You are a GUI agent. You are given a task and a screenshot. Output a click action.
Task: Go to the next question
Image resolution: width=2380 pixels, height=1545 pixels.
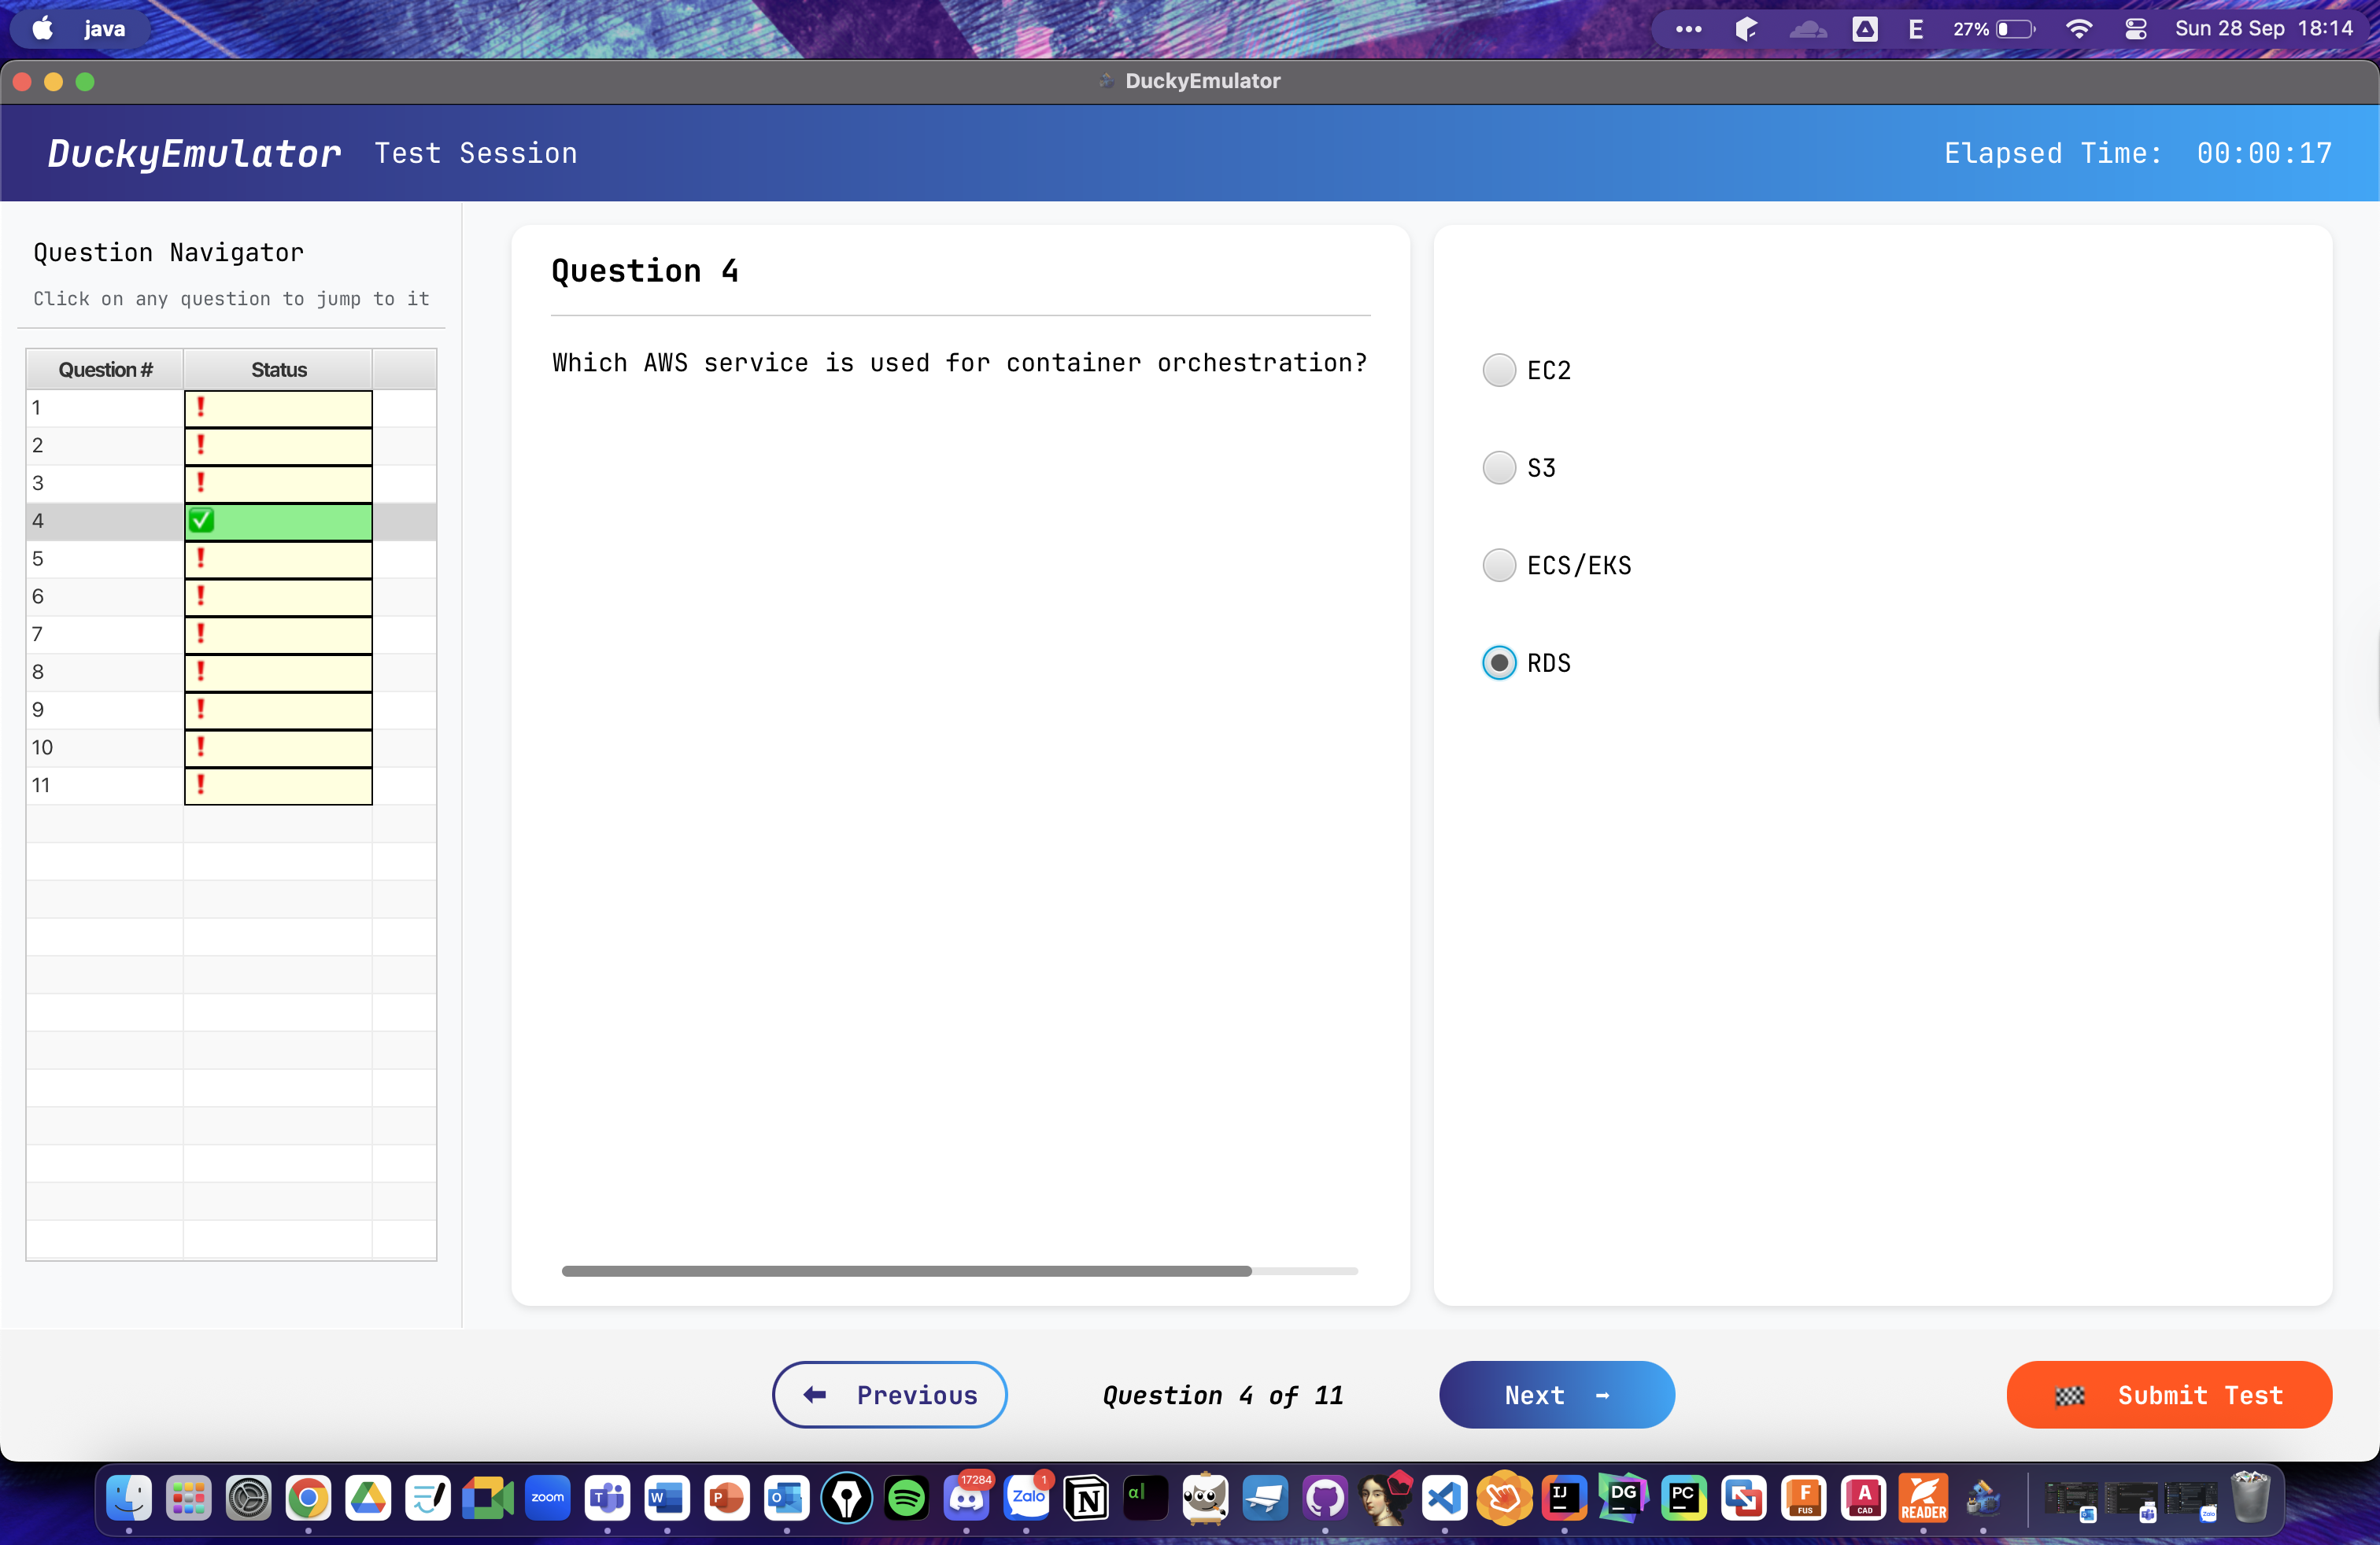click(x=1556, y=1394)
